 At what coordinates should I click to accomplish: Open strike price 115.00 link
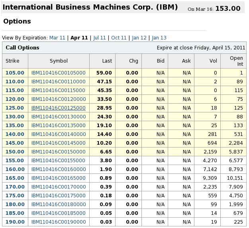[x=15, y=90]
